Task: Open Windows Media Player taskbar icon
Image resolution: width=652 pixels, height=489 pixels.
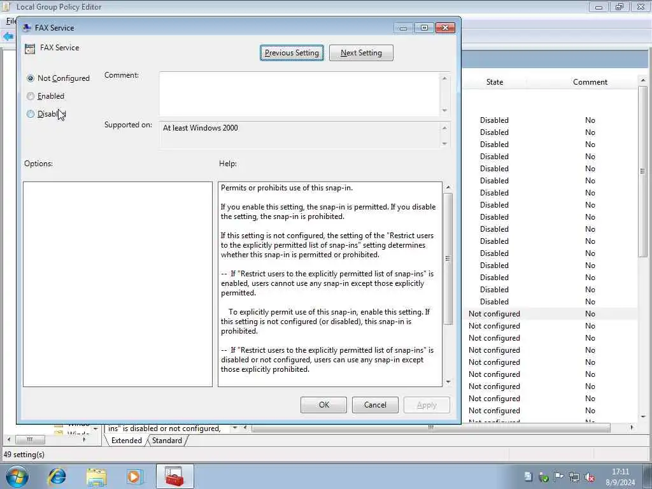Action: (x=134, y=476)
